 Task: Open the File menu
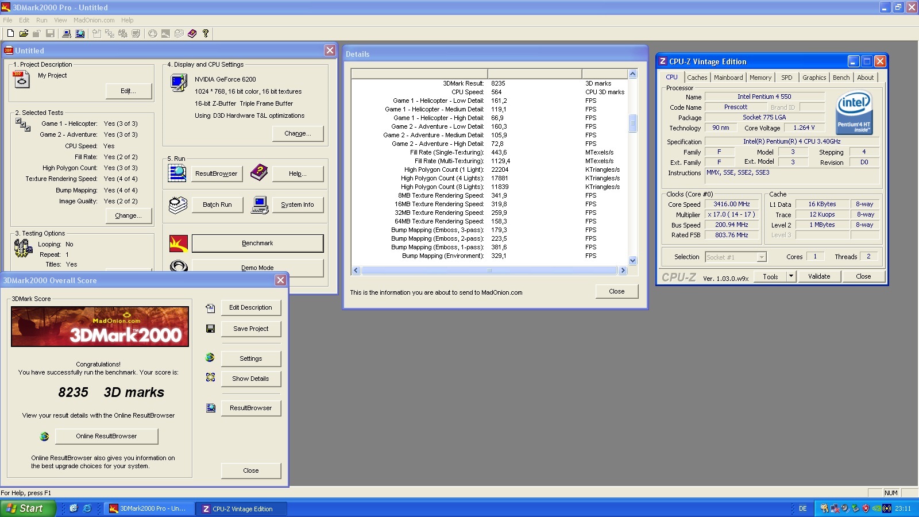[7, 20]
